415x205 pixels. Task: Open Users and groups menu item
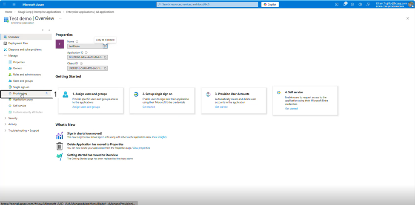(23, 81)
